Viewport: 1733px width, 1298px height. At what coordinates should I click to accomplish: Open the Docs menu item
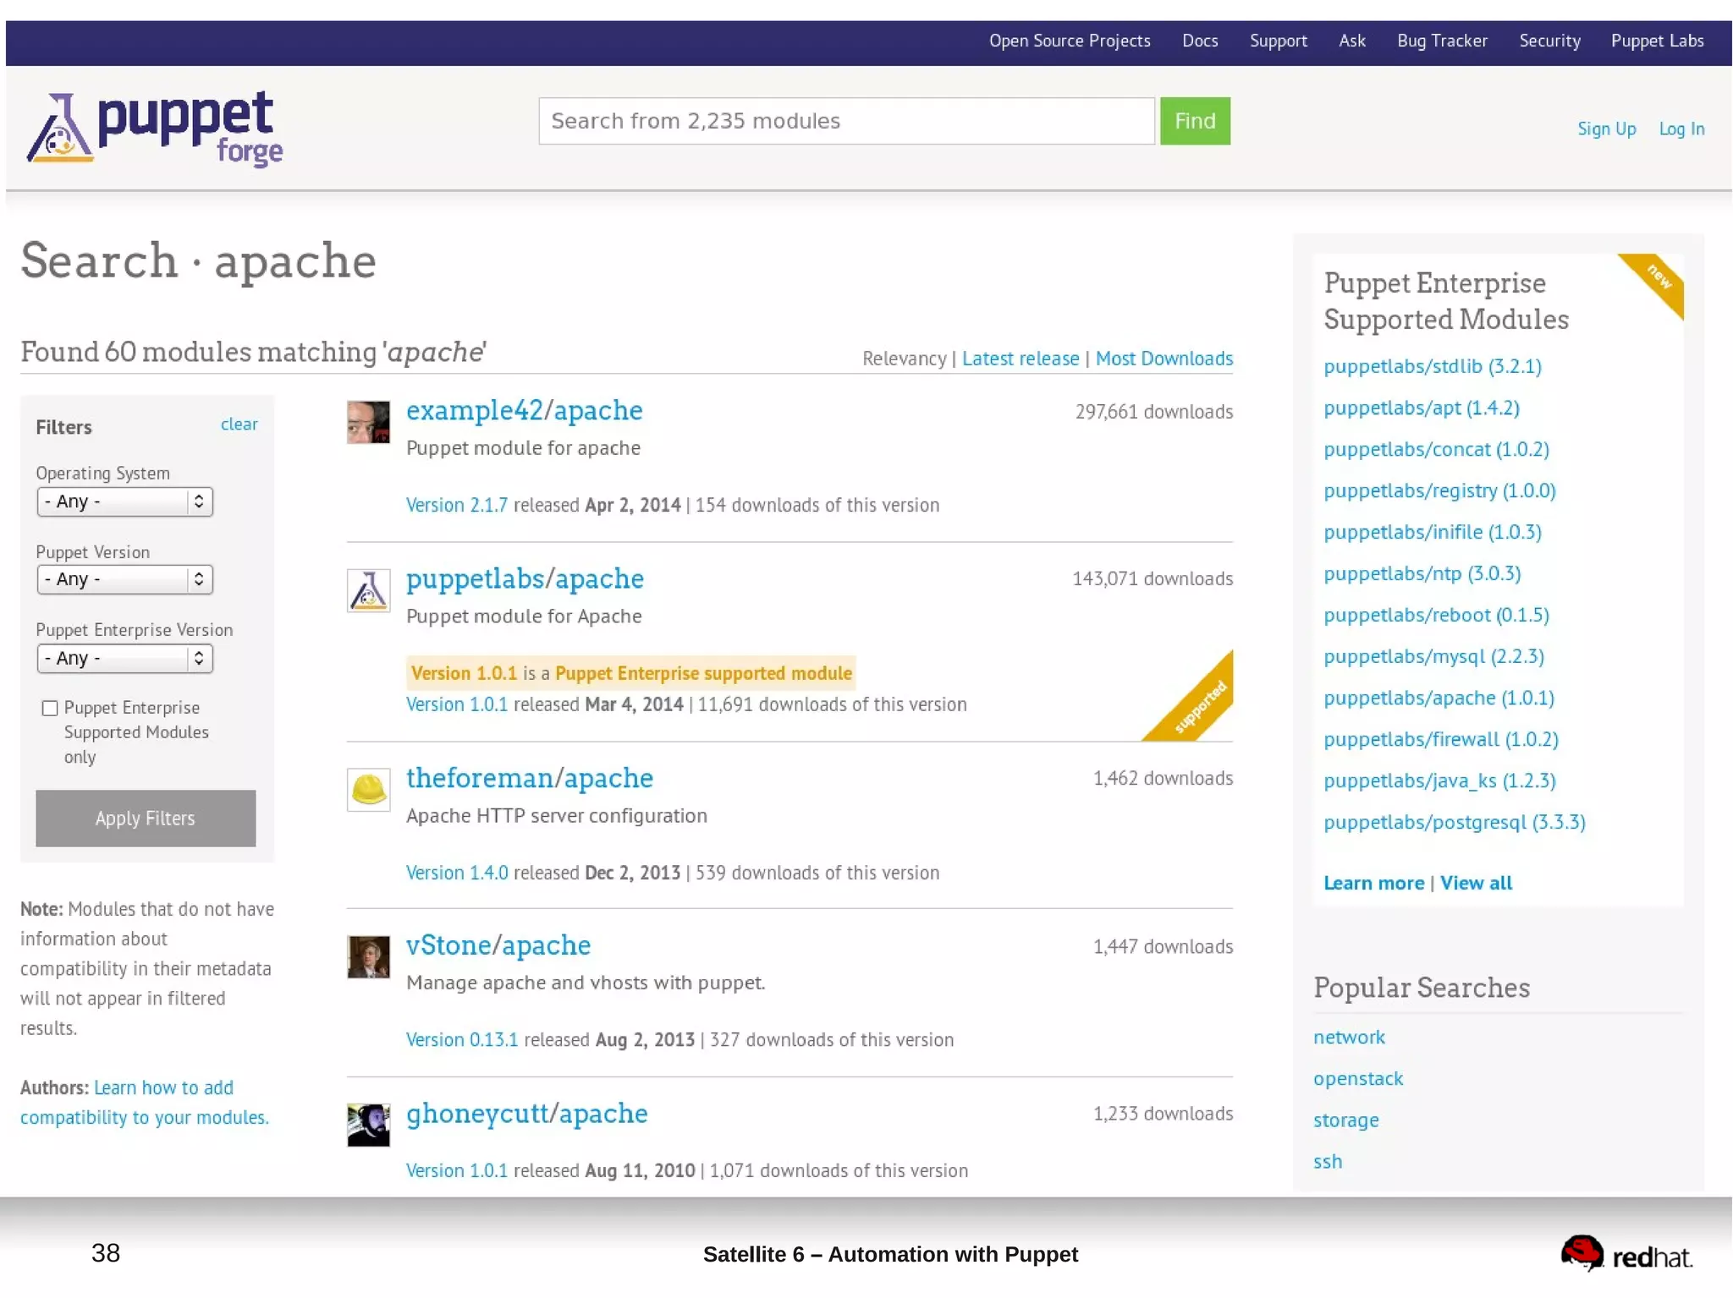tap(1199, 41)
